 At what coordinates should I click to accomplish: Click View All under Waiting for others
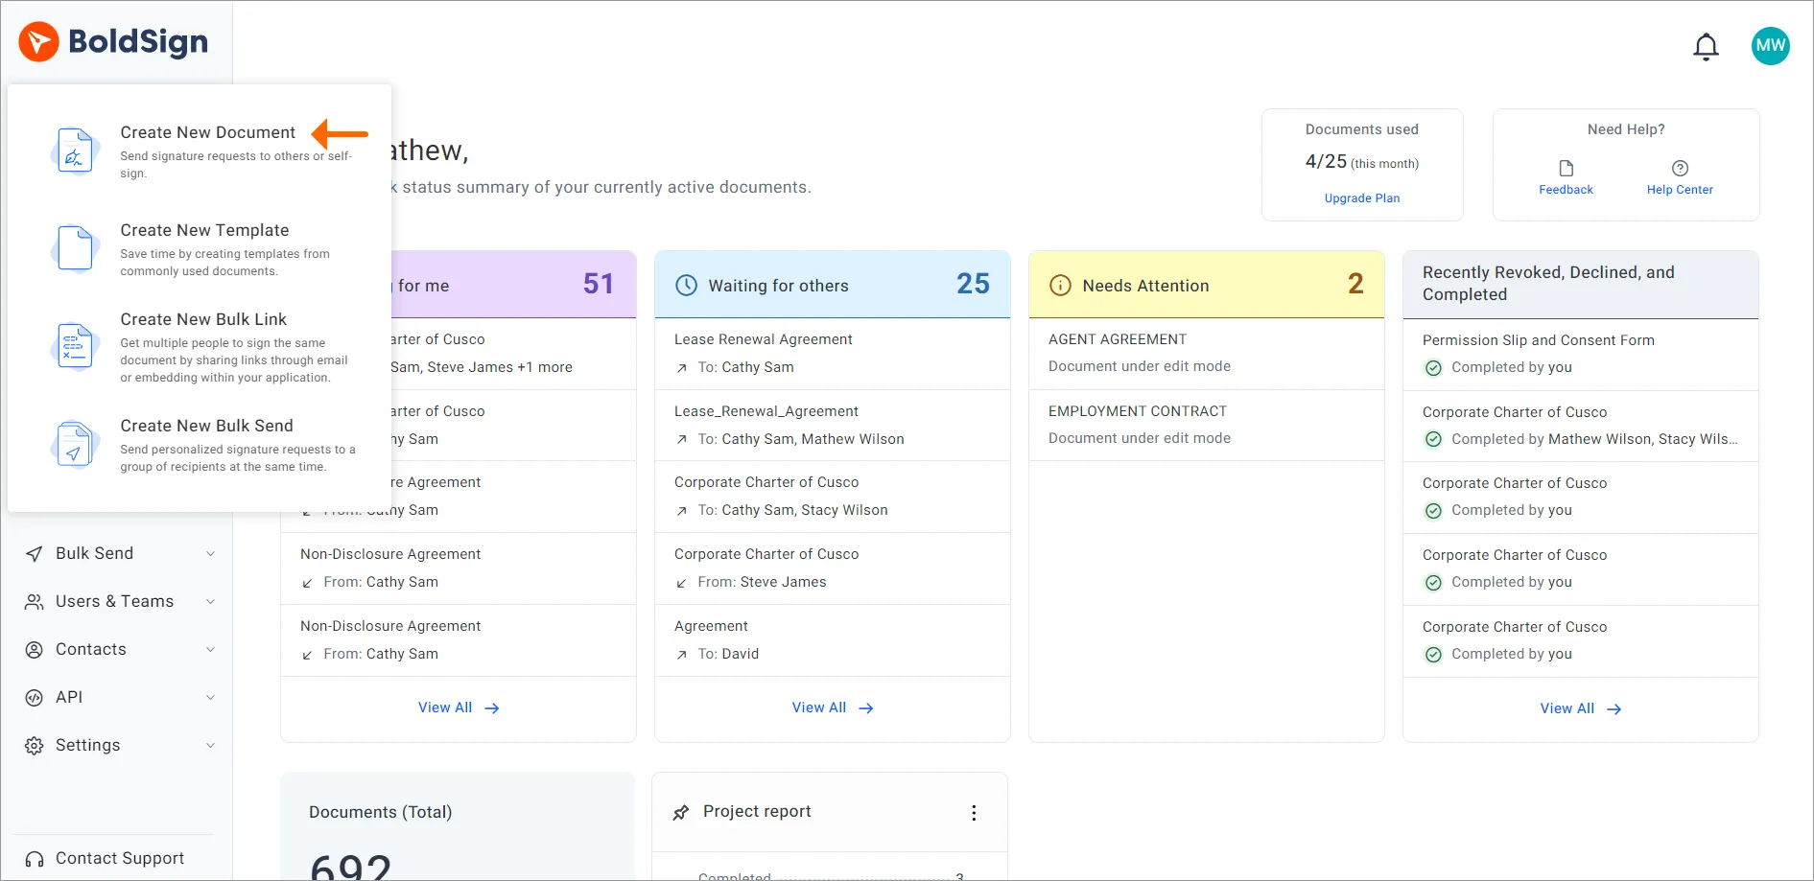pos(819,707)
